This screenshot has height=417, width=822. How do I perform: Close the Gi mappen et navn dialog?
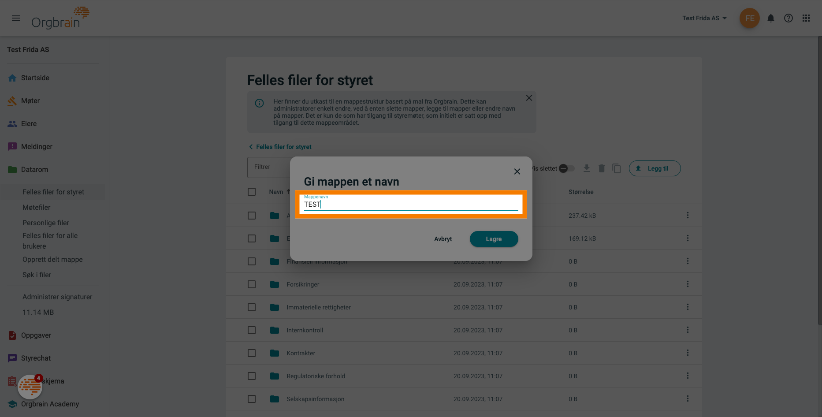tap(517, 171)
